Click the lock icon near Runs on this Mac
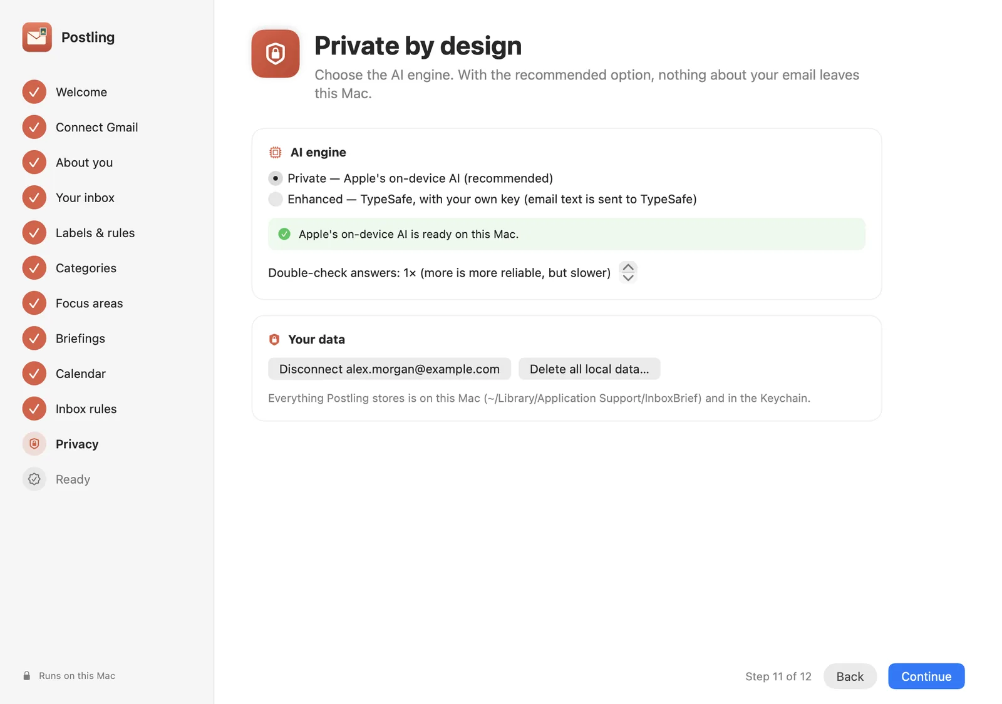Viewport: 1002px width, 704px height. pyautogui.click(x=27, y=676)
